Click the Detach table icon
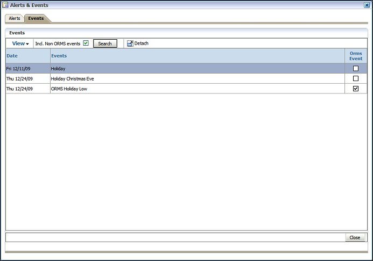373x261 pixels. pos(130,44)
